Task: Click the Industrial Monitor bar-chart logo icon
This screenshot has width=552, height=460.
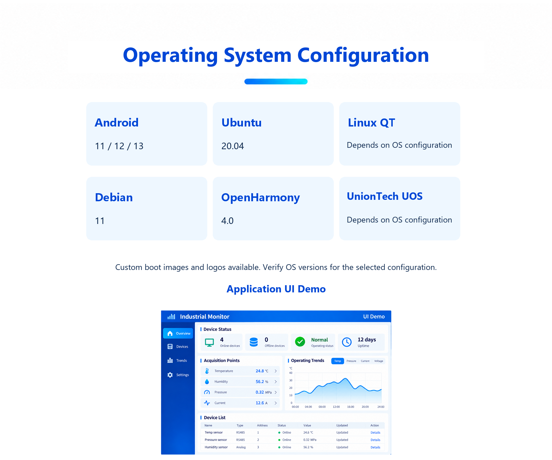Action: pos(171,317)
